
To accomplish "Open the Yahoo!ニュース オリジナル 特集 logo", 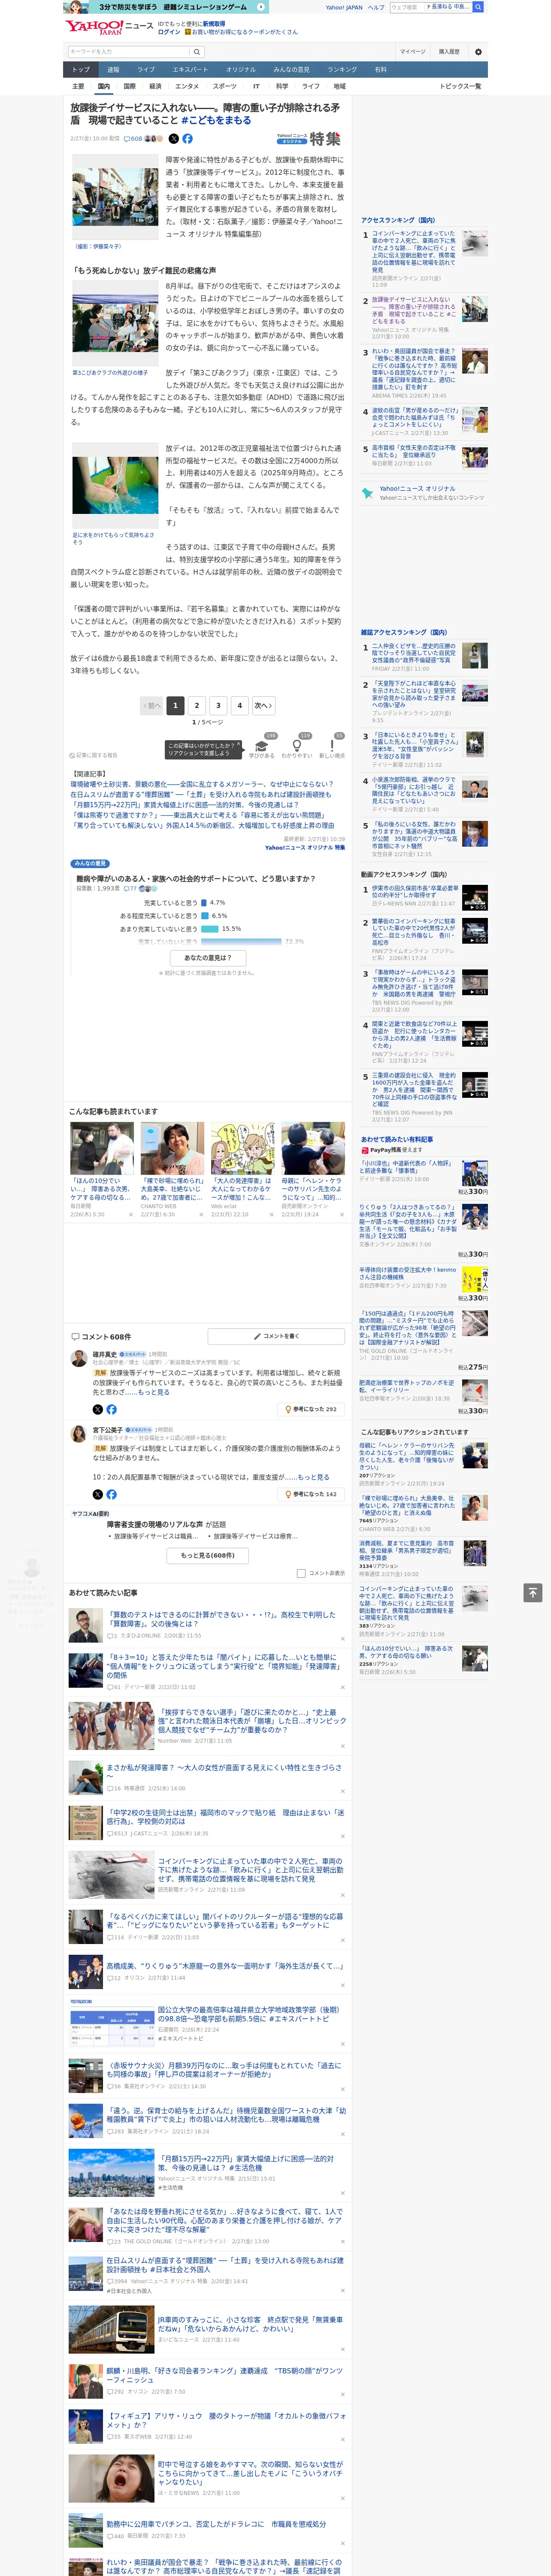I will pos(309,139).
